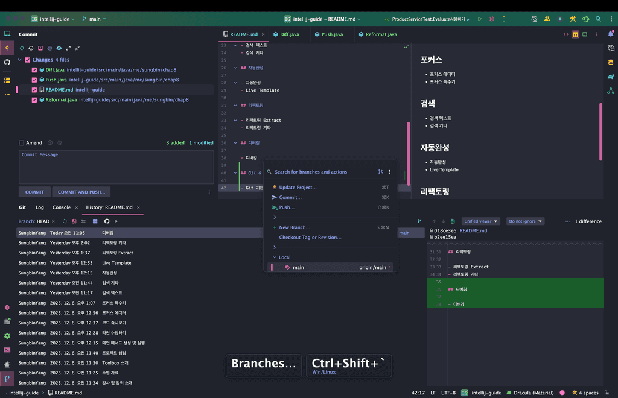Click the Commit and Push button
Image resolution: width=618 pixels, height=398 pixels.
click(81, 192)
